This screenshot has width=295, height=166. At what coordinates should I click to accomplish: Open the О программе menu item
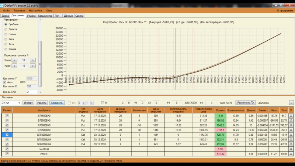pyautogui.click(x=285, y=11)
